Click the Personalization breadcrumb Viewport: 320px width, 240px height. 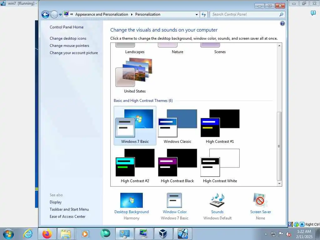click(x=147, y=14)
